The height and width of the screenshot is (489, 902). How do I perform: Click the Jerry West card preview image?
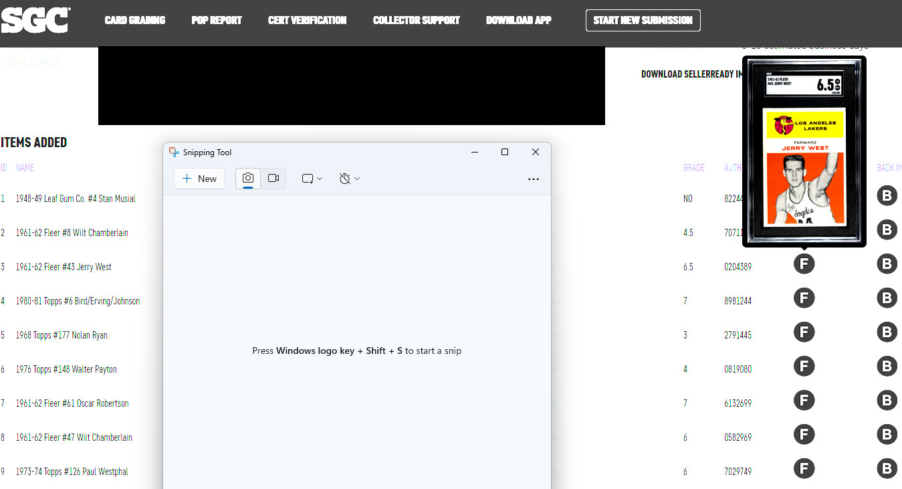pos(804,151)
